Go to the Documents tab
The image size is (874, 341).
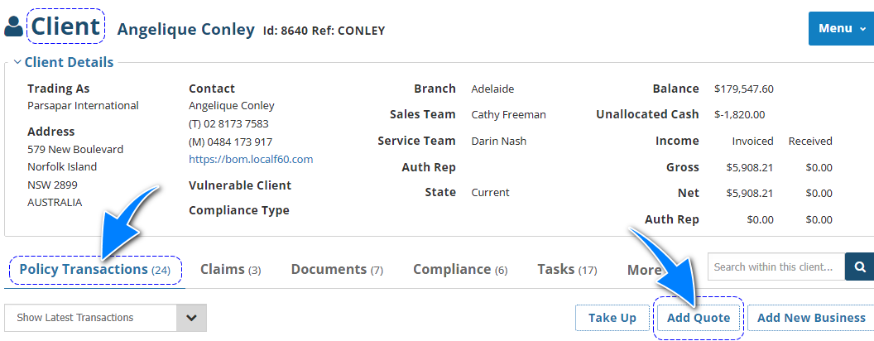pos(336,270)
